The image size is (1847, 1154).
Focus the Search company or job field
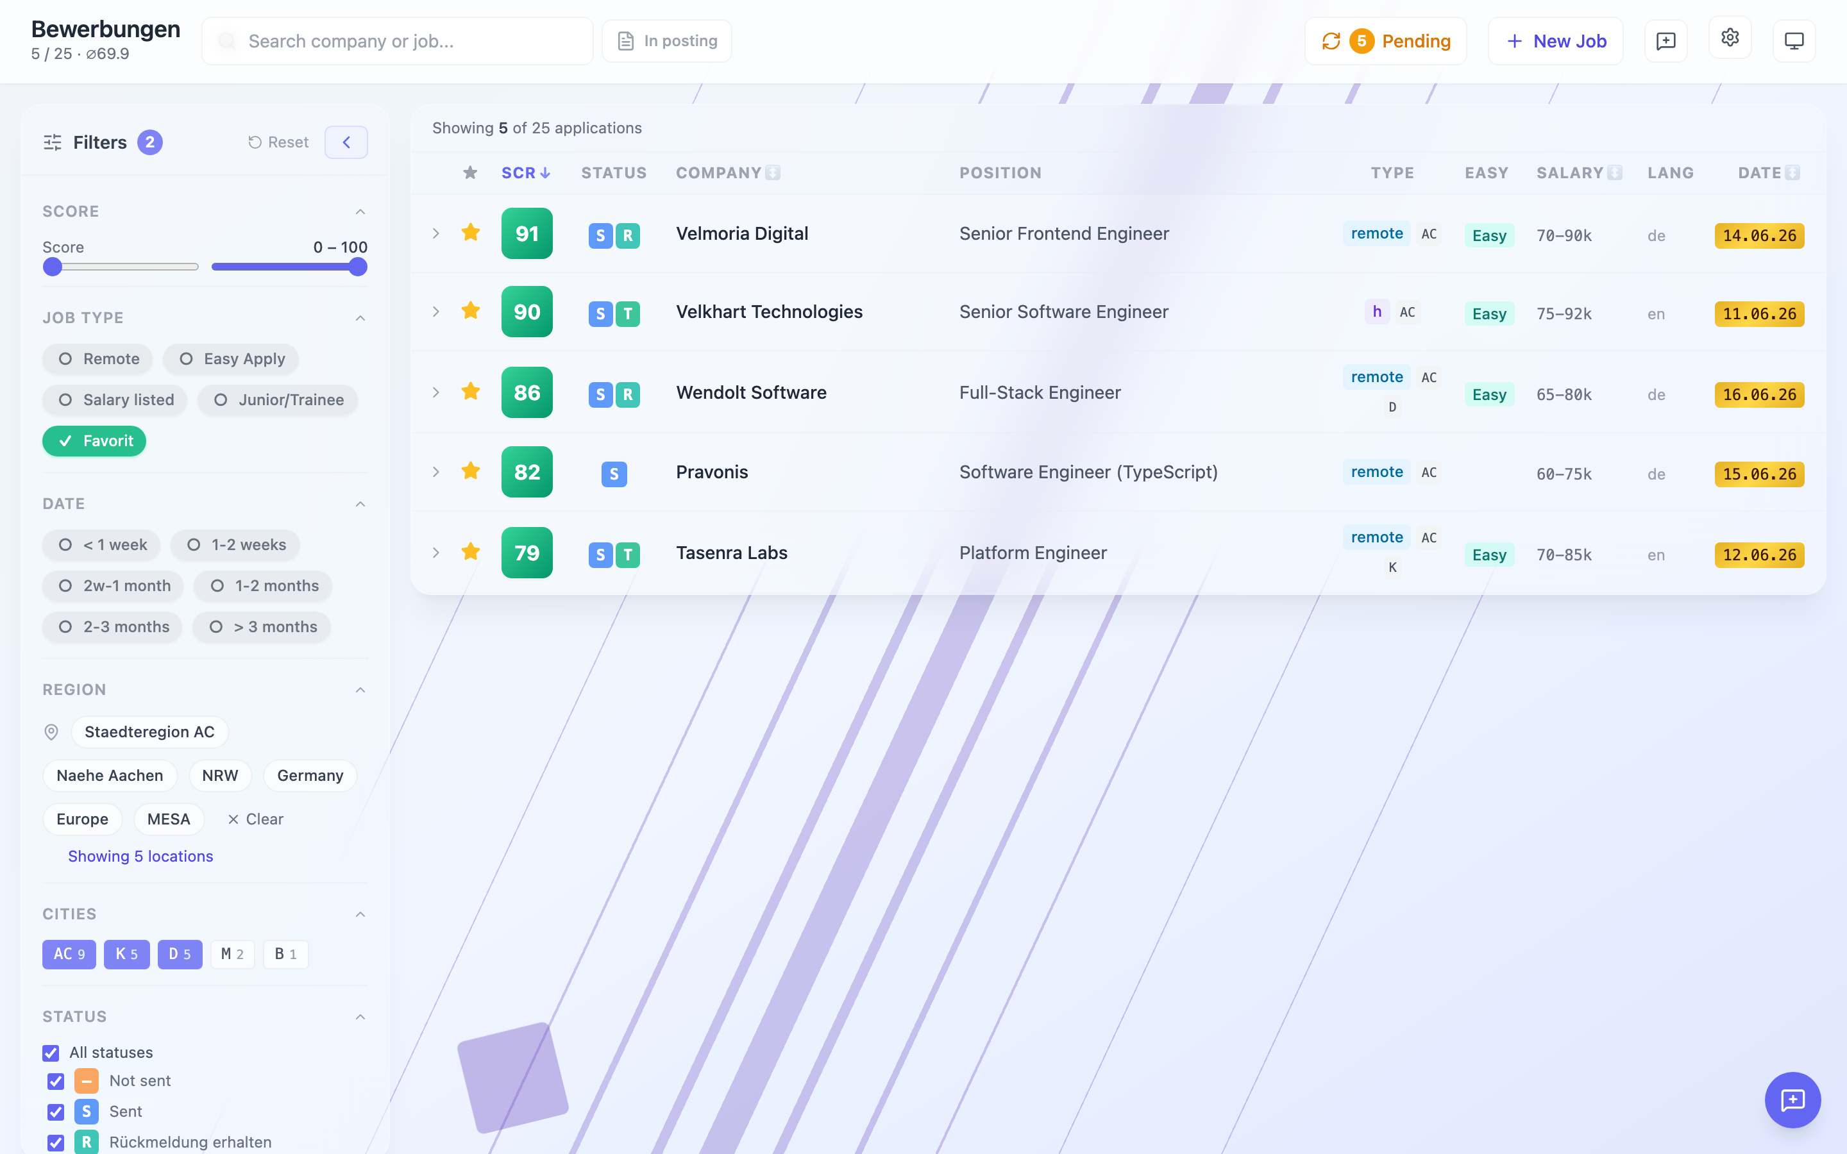(398, 41)
